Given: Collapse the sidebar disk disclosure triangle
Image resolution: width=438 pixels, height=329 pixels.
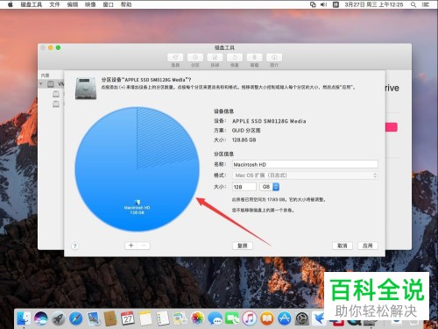Looking at the screenshot, I should [41, 84].
